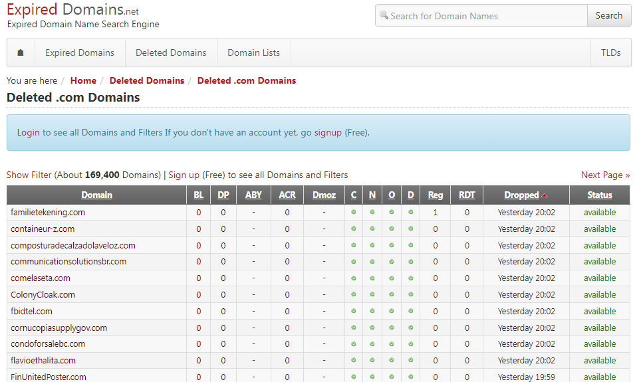Image resolution: width=639 pixels, height=382 pixels.
Task: Open Deleted Domains breadcrumb link
Action: pos(147,80)
